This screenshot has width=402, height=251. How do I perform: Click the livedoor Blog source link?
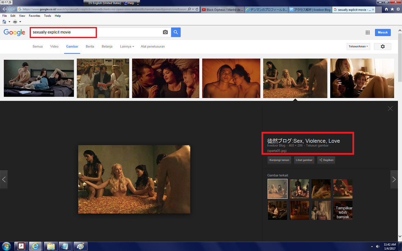pos(276,145)
